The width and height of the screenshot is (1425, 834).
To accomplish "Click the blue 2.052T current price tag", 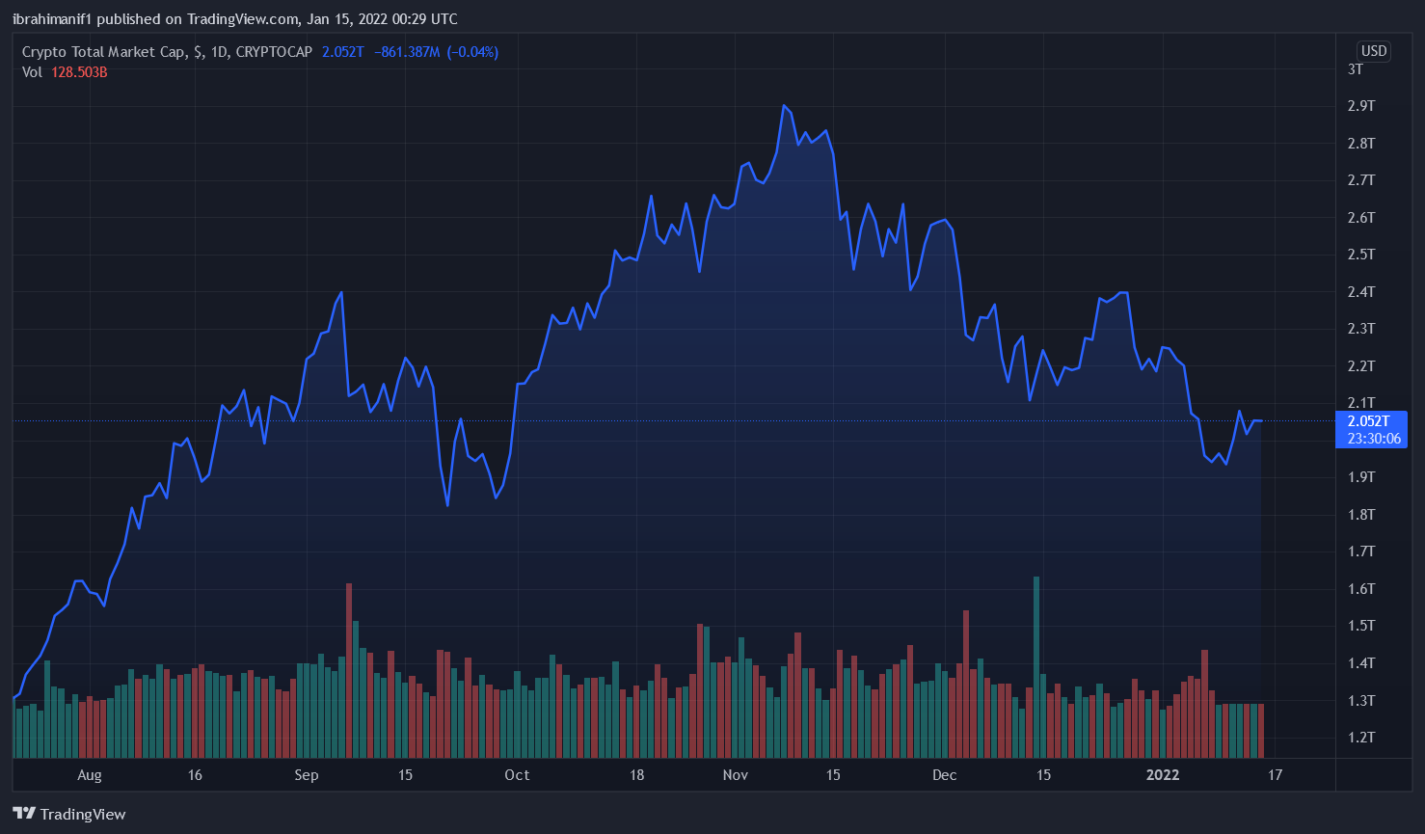I will 1370,421.
